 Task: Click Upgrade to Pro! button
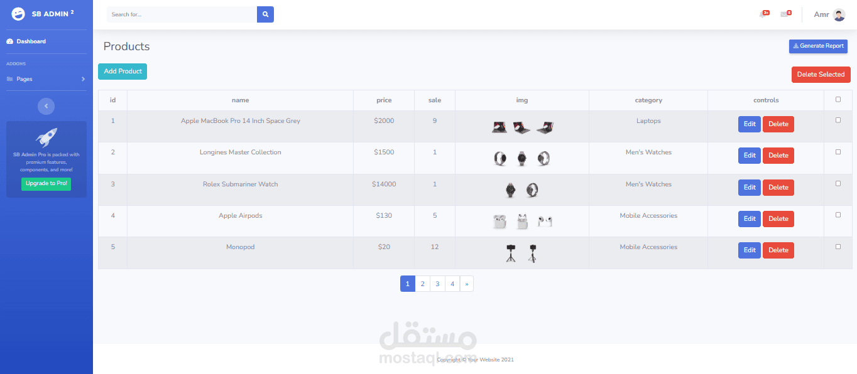click(46, 184)
